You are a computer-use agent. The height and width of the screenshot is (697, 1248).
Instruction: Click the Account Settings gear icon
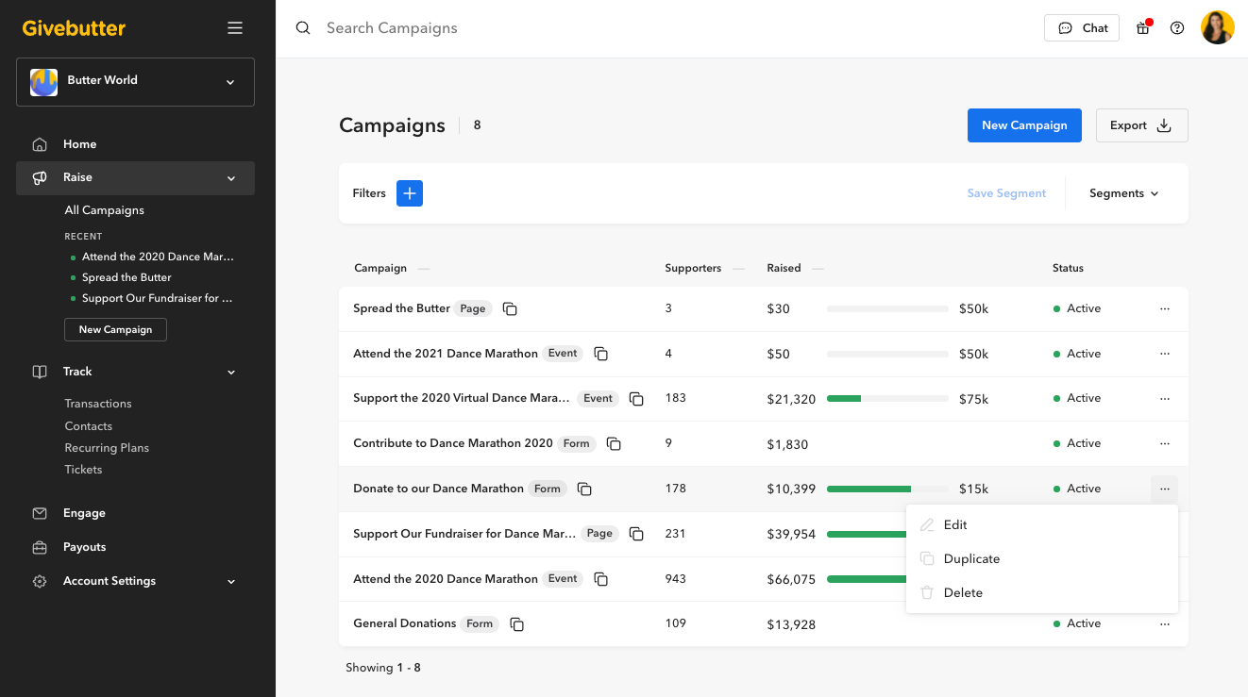pyautogui.click(x=40, y=581)
